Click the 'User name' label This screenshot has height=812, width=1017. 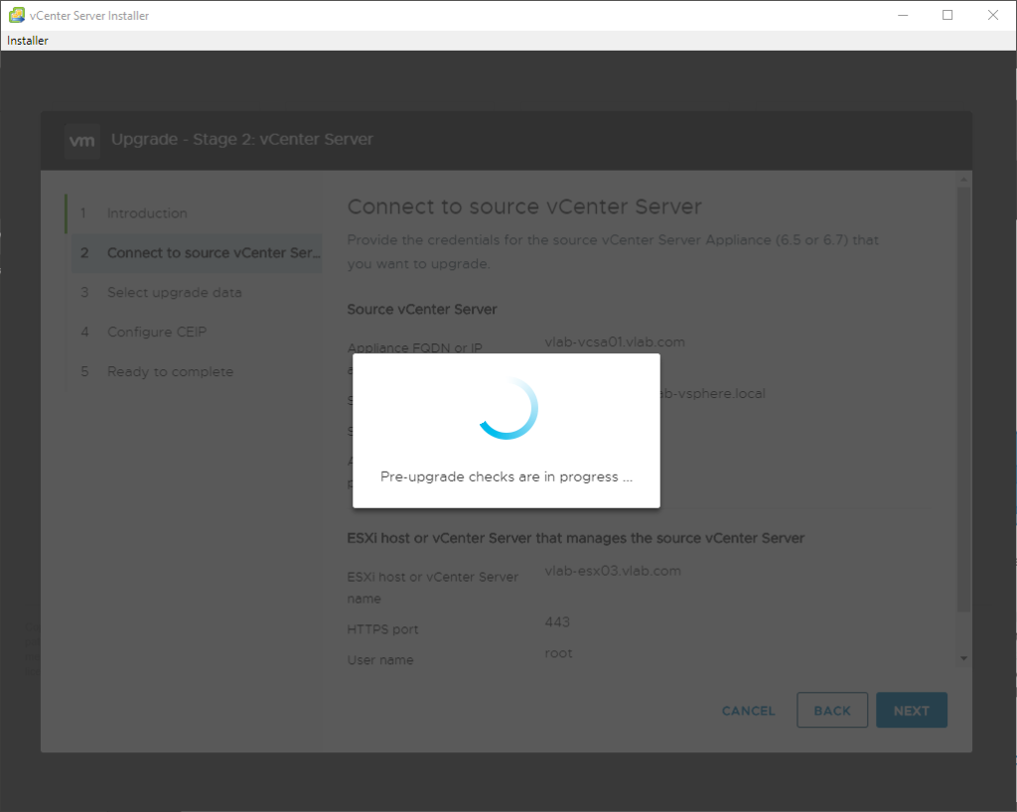380,660
